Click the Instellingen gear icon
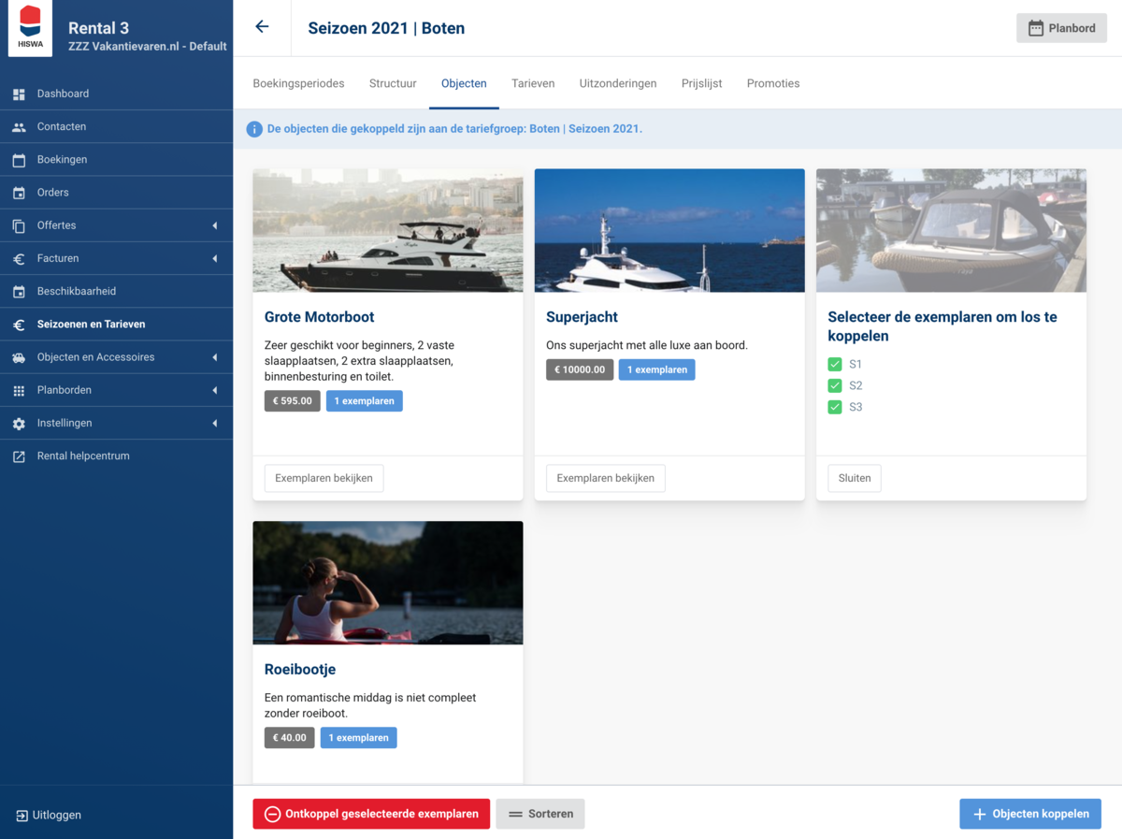This screenshot has width=1122, height=839. pyautogui.click(x=19, y=424)
